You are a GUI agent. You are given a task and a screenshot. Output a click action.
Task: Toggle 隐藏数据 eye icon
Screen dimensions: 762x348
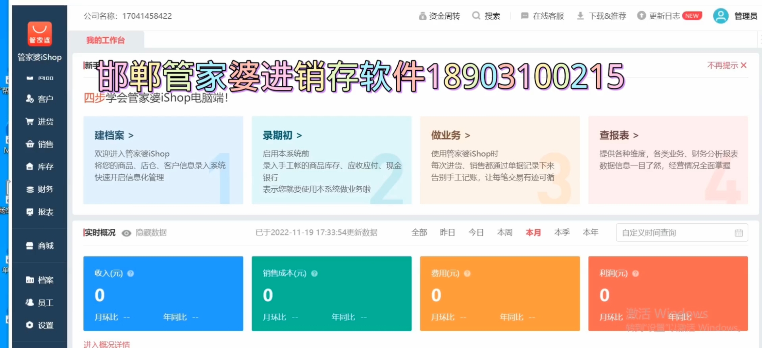coord(126,233)
